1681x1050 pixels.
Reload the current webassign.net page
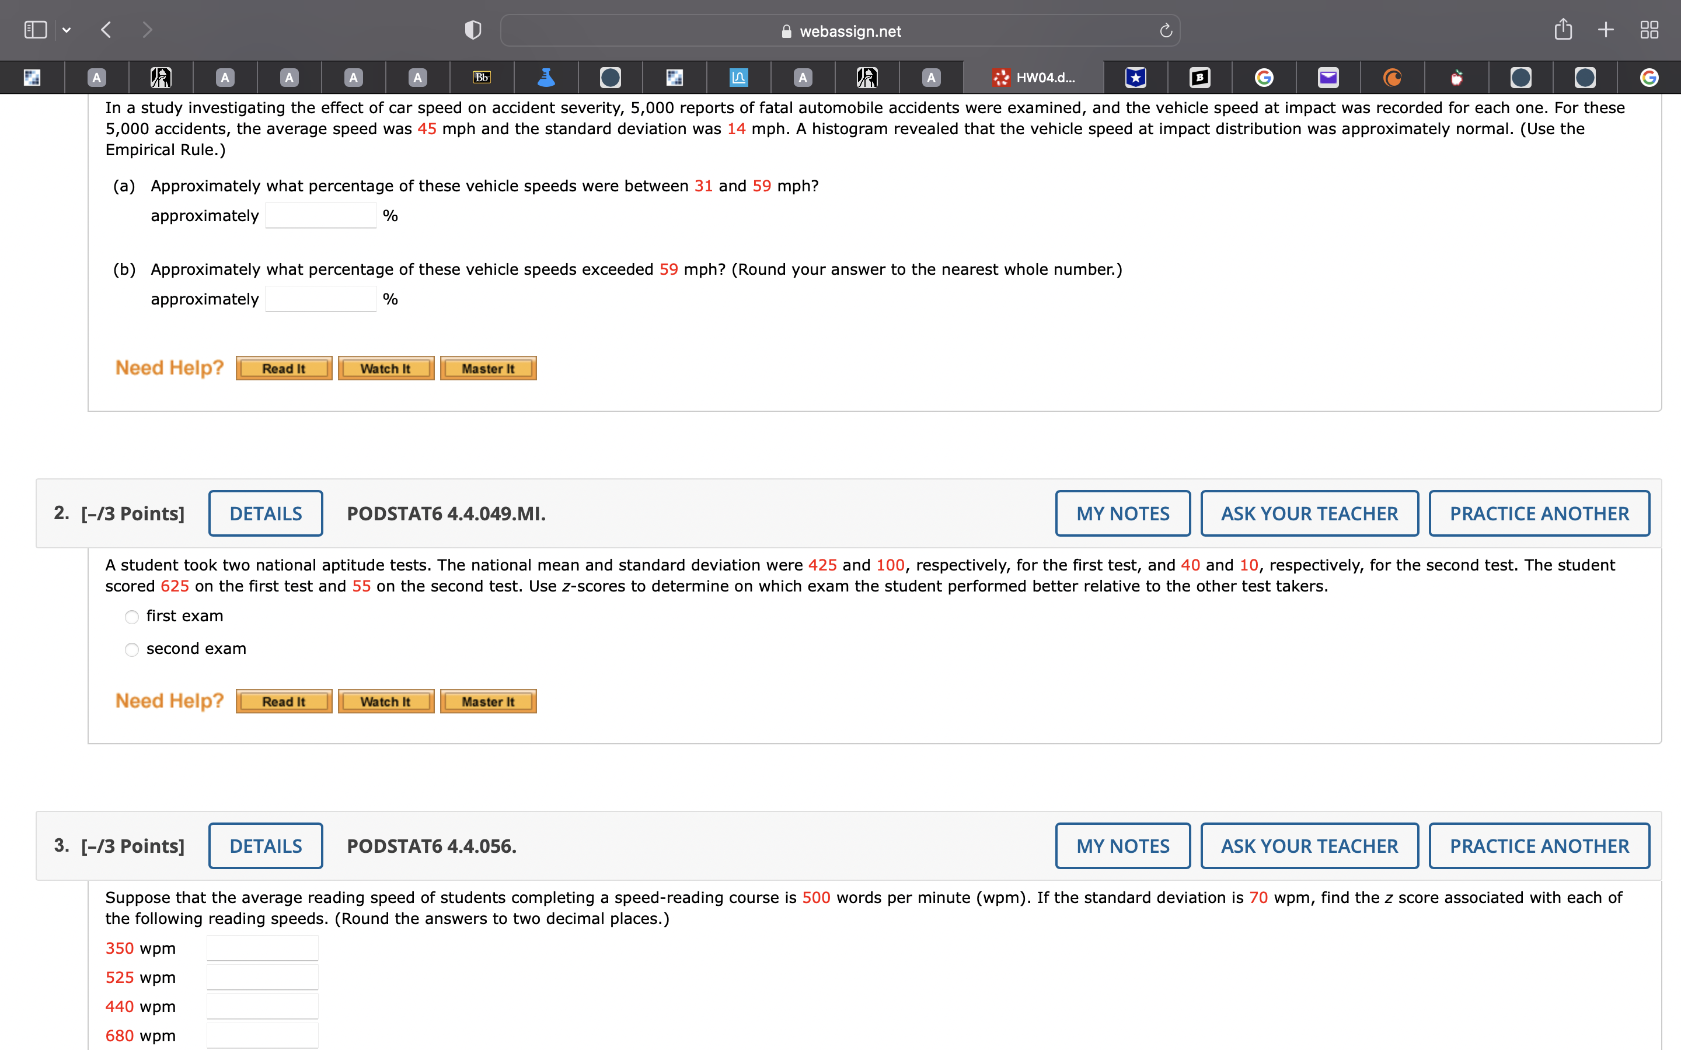[x=1165, y=30]
